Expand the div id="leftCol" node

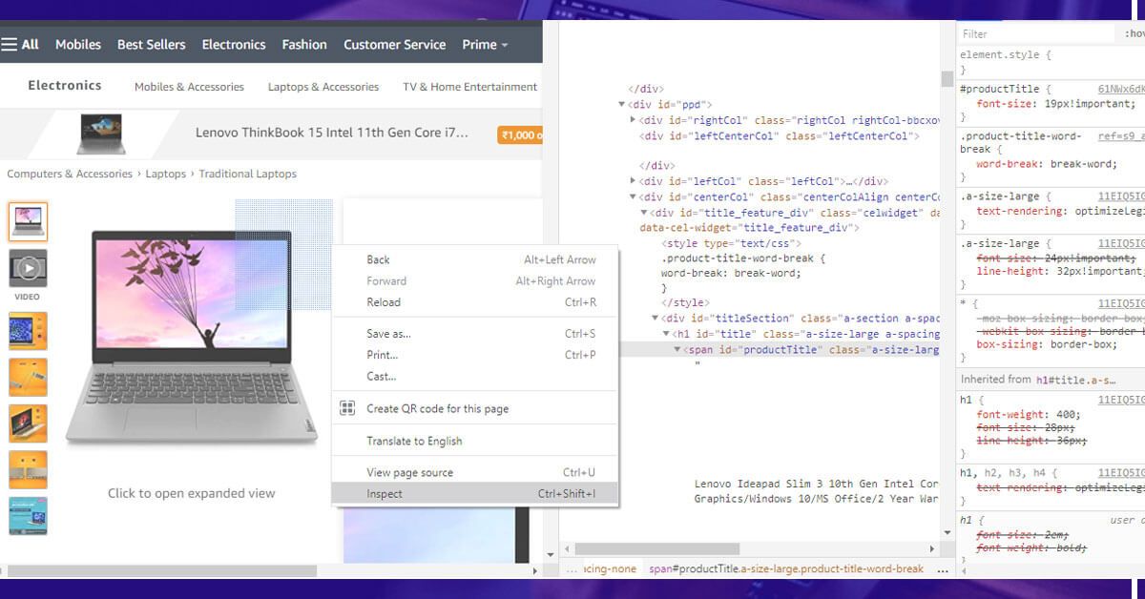(x=634, y=181)
